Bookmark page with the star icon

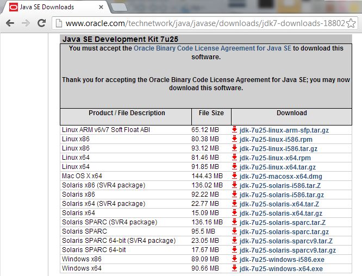pyautogui.click(x=351, y=23)
